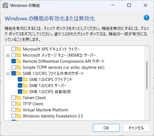Click the folder icon beside Telnet Client
This screenshot has height=136, width=154.
point(19,98)
